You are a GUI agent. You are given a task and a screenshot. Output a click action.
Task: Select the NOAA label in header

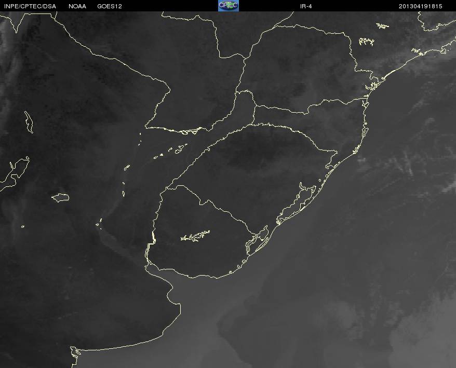[x=77, y=6]
